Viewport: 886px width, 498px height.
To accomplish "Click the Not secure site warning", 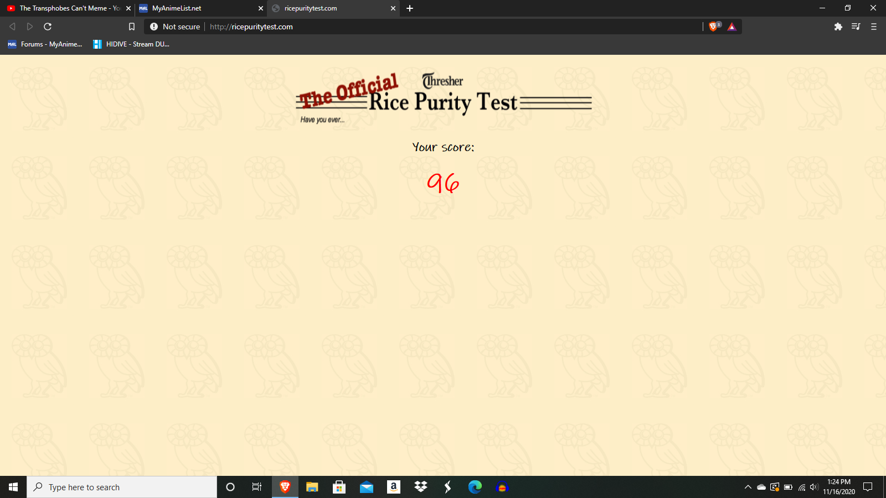I will click(x=175, y=27).
